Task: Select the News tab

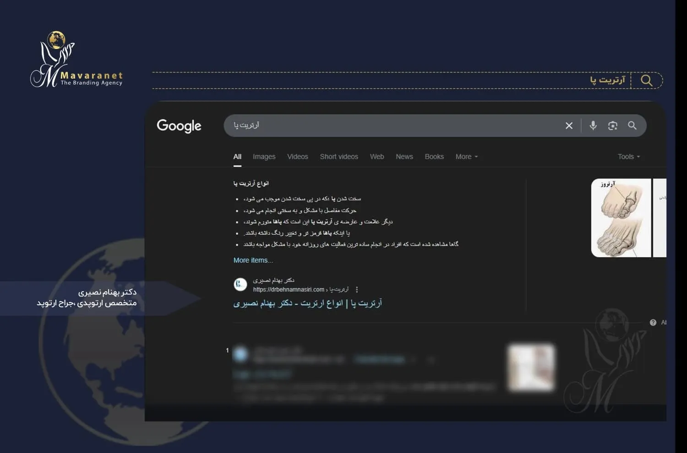Action: coord(404,156)
